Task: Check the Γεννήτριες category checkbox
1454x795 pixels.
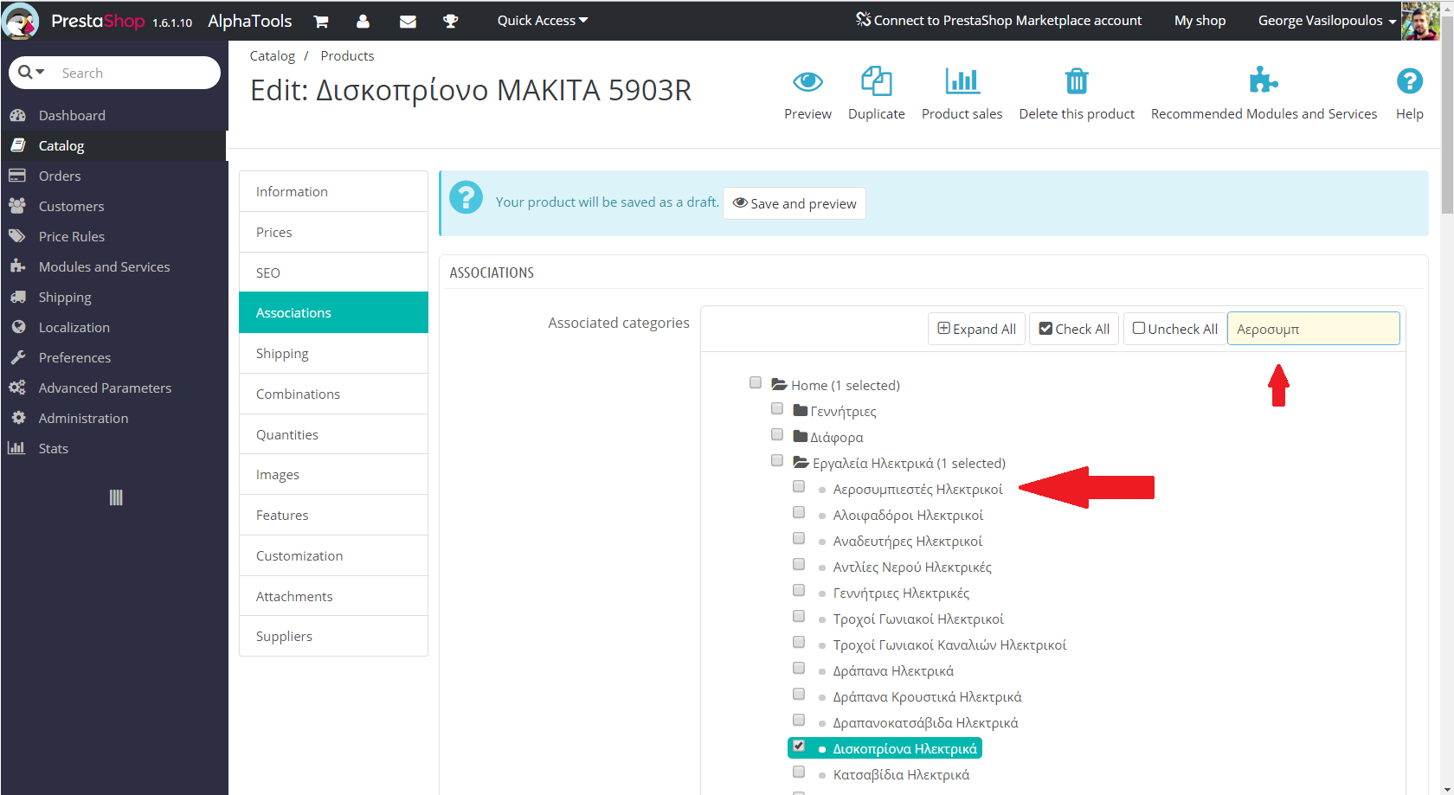Action: (777, 408)
